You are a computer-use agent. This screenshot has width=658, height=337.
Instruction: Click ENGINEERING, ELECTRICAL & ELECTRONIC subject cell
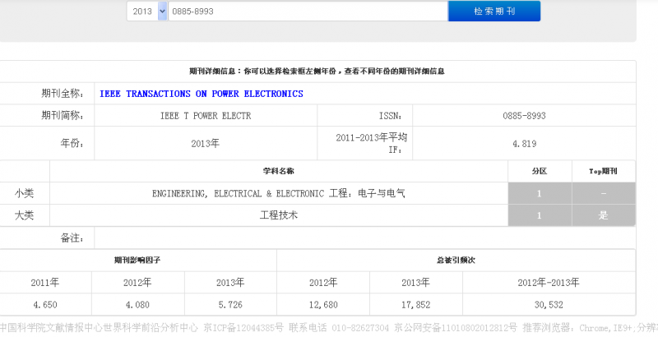pyautogui.click(x=279, y=193)
